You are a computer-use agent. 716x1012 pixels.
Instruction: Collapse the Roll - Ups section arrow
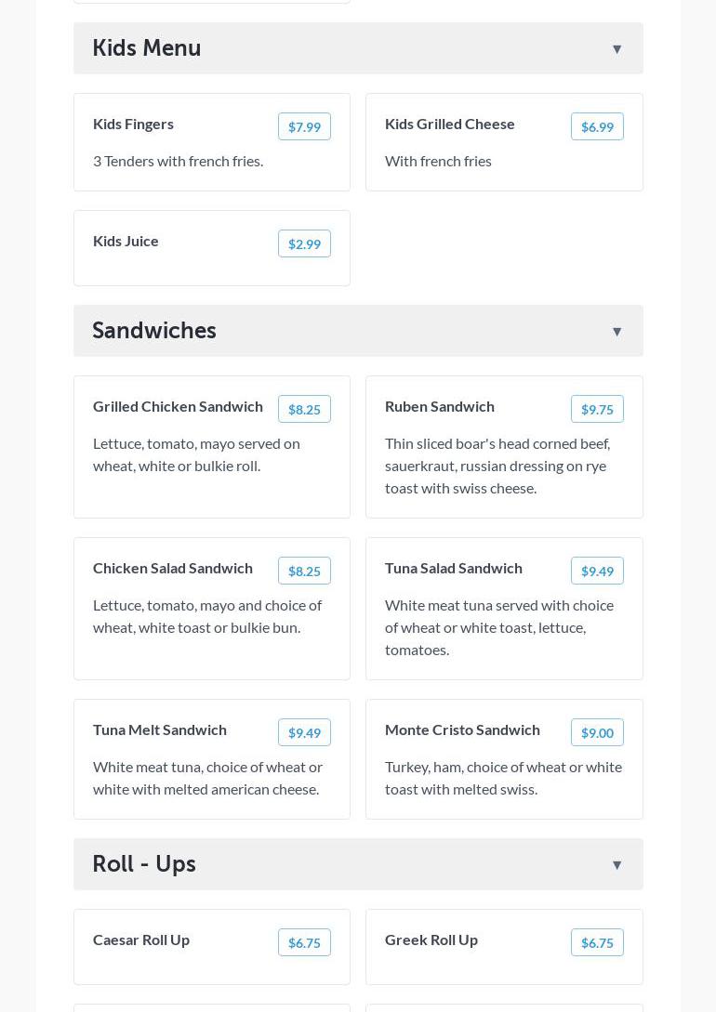tap(617, 865)
